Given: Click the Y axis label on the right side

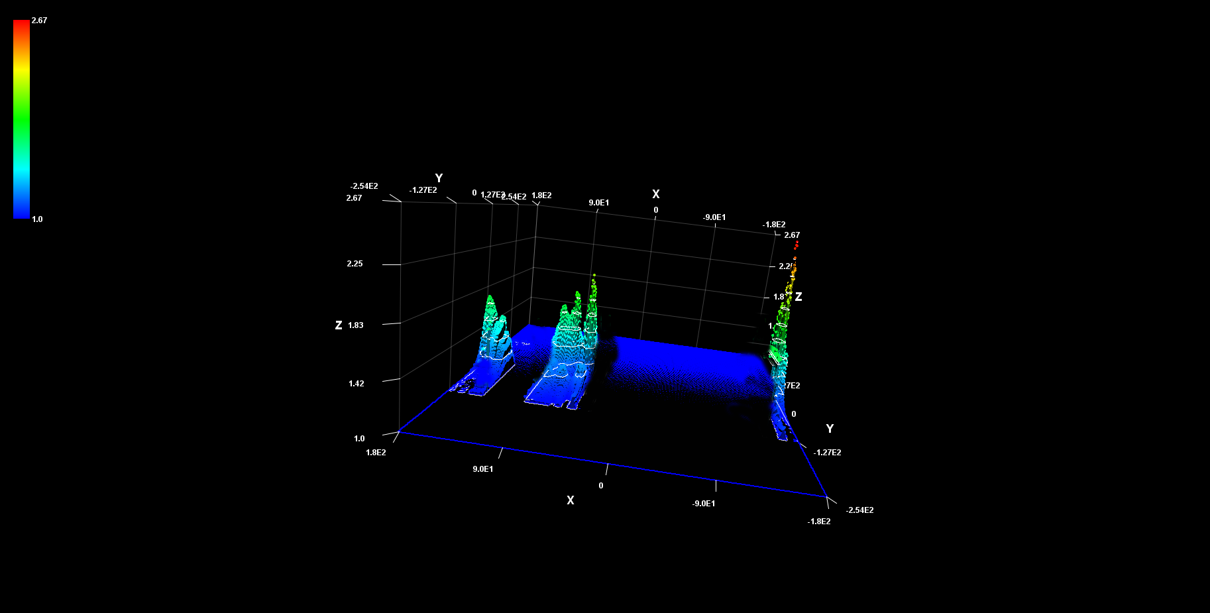Looking at the screenshot, I should 830,427.
